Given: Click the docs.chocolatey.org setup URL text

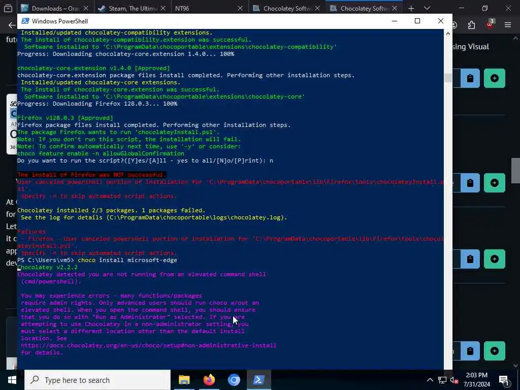Looking at the screenshot, I should coord(149,345).
